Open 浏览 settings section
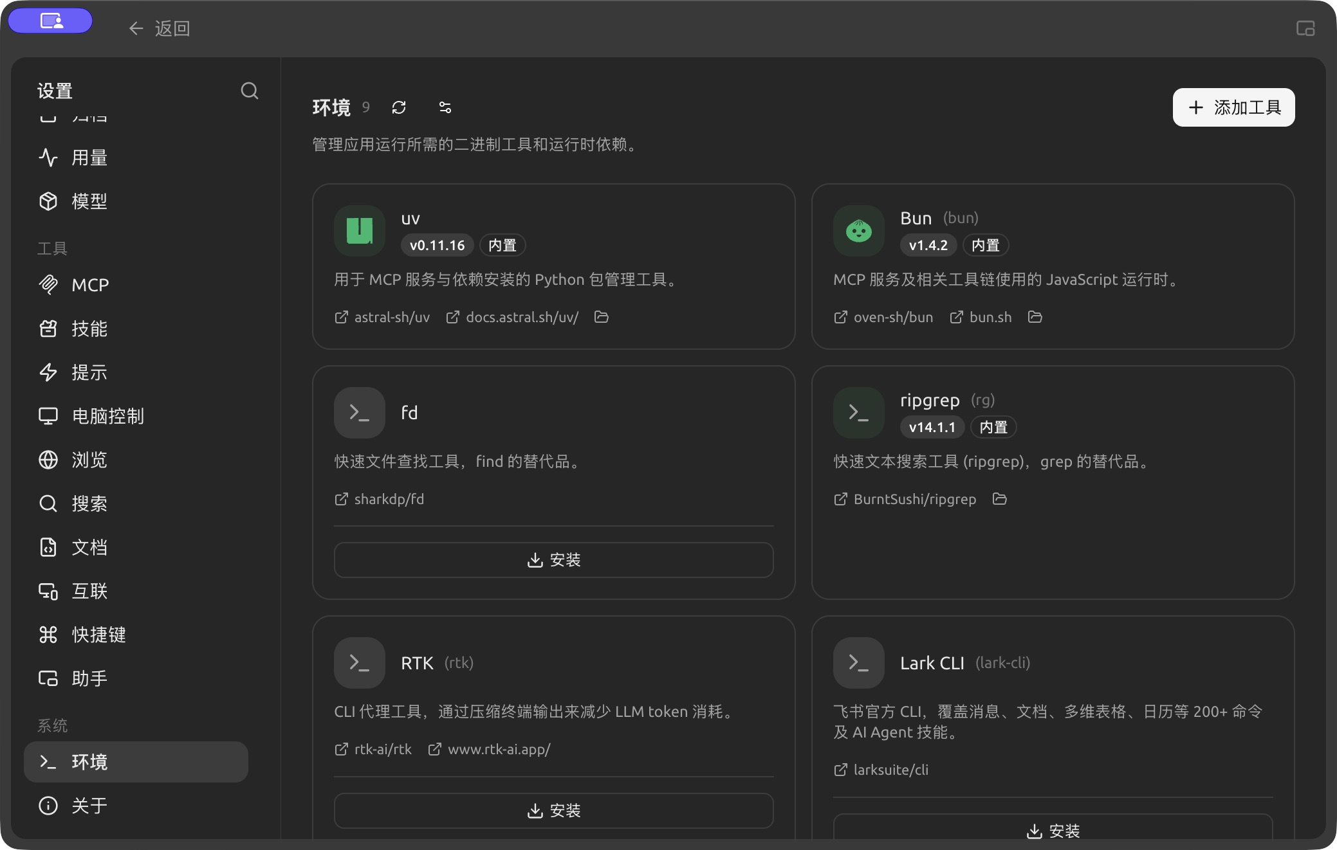This screenshot has width=1337, height=850. (136, 460)
